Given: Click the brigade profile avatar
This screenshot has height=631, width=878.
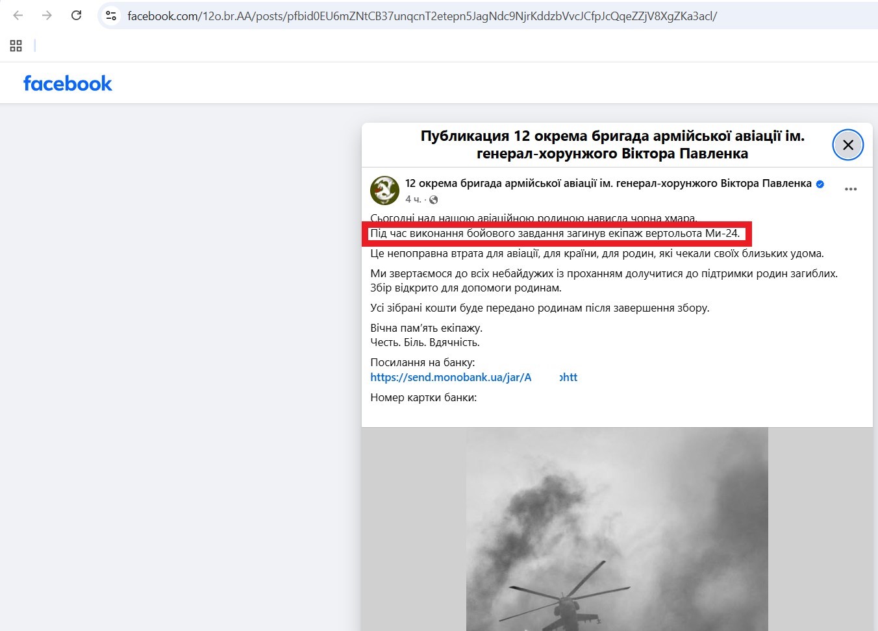Looking at the screenshot, I should pyautogui.click(x=384, y=190).
